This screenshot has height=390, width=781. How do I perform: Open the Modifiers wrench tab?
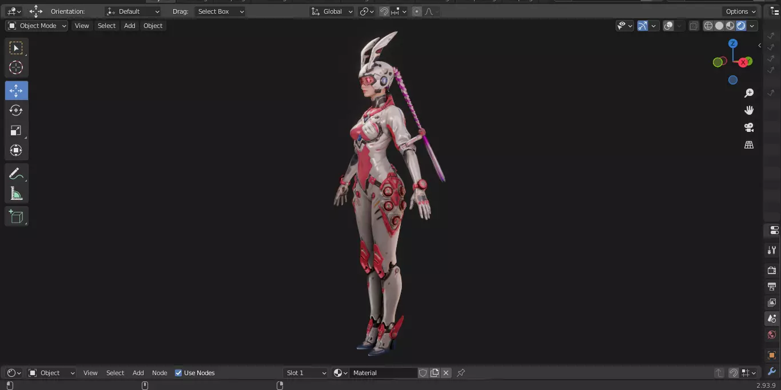pos(772,371)
